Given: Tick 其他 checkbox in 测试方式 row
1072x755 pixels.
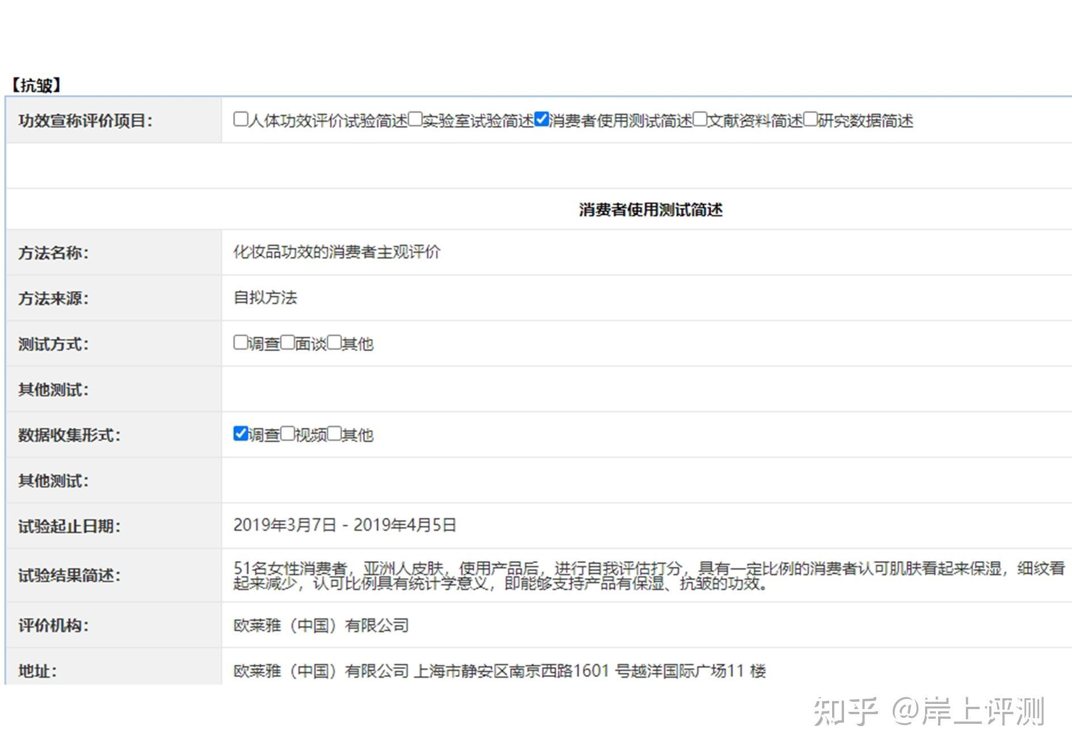Looking at the screenshot, I should click(335, 343).
